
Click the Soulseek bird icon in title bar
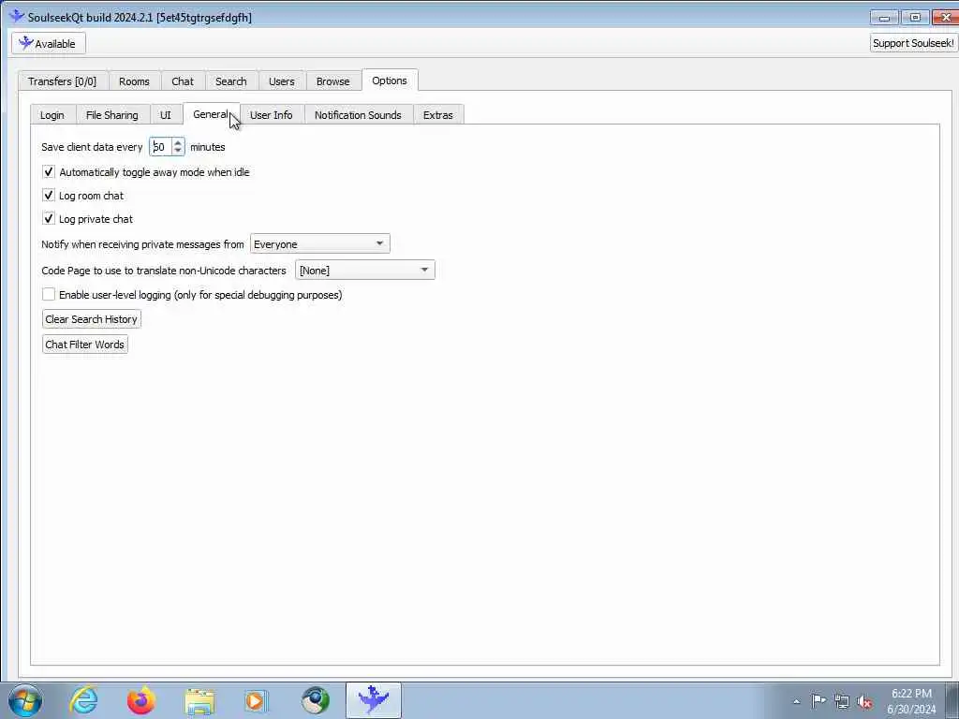coord(17,17)
